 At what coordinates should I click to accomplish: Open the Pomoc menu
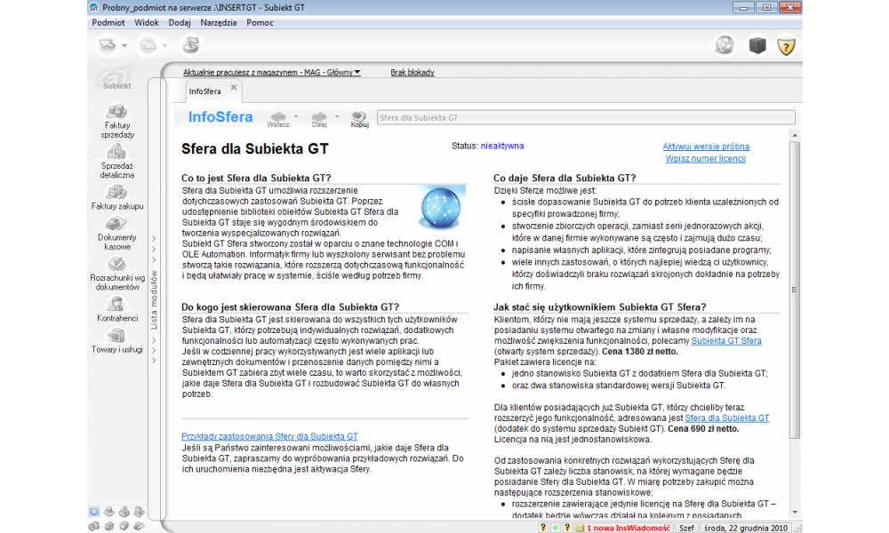pos(260,23)
